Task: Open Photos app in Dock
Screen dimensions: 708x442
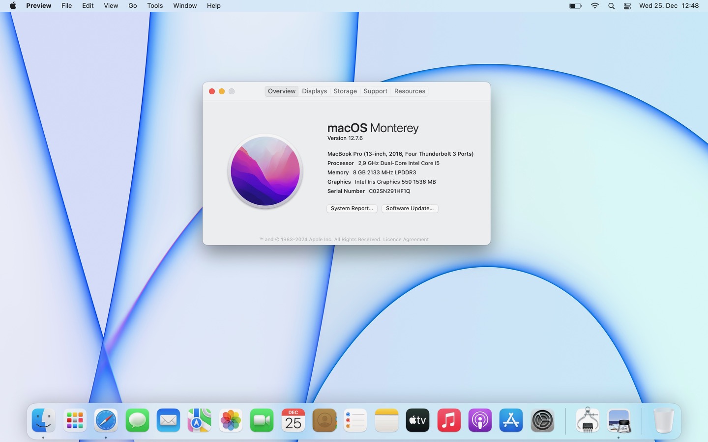Action: click(x=231, y=420)
